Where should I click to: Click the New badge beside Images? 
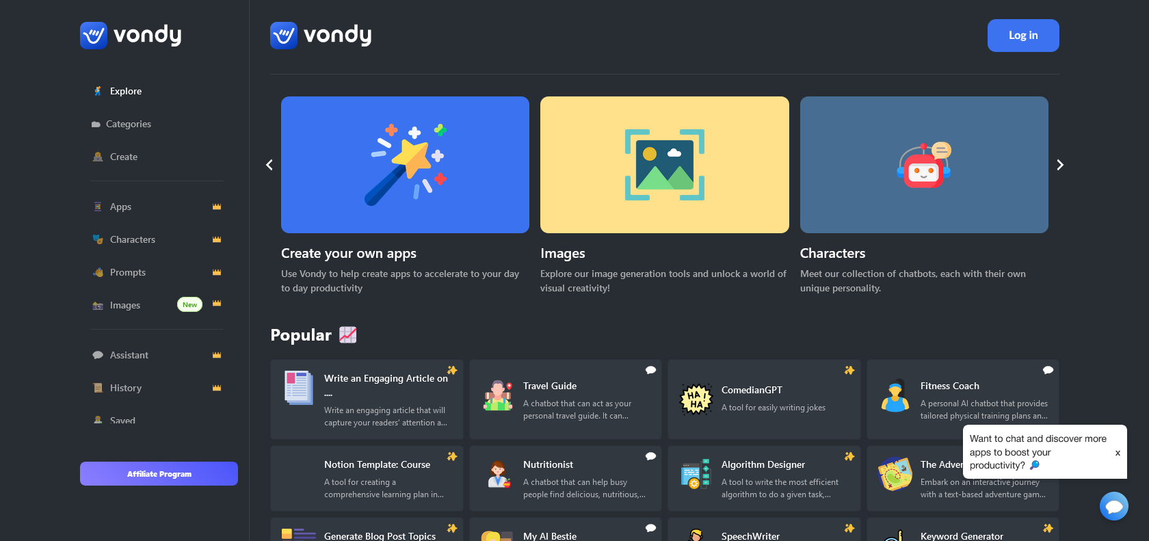coord(189,304)
